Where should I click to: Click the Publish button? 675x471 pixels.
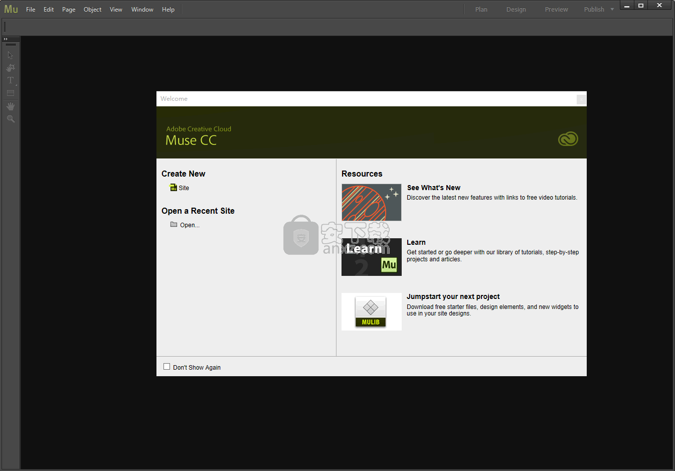tap(594, 10)
